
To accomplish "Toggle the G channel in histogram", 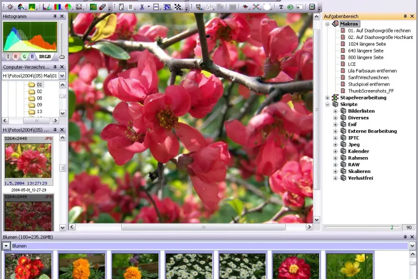I will (x=24, y=57).
